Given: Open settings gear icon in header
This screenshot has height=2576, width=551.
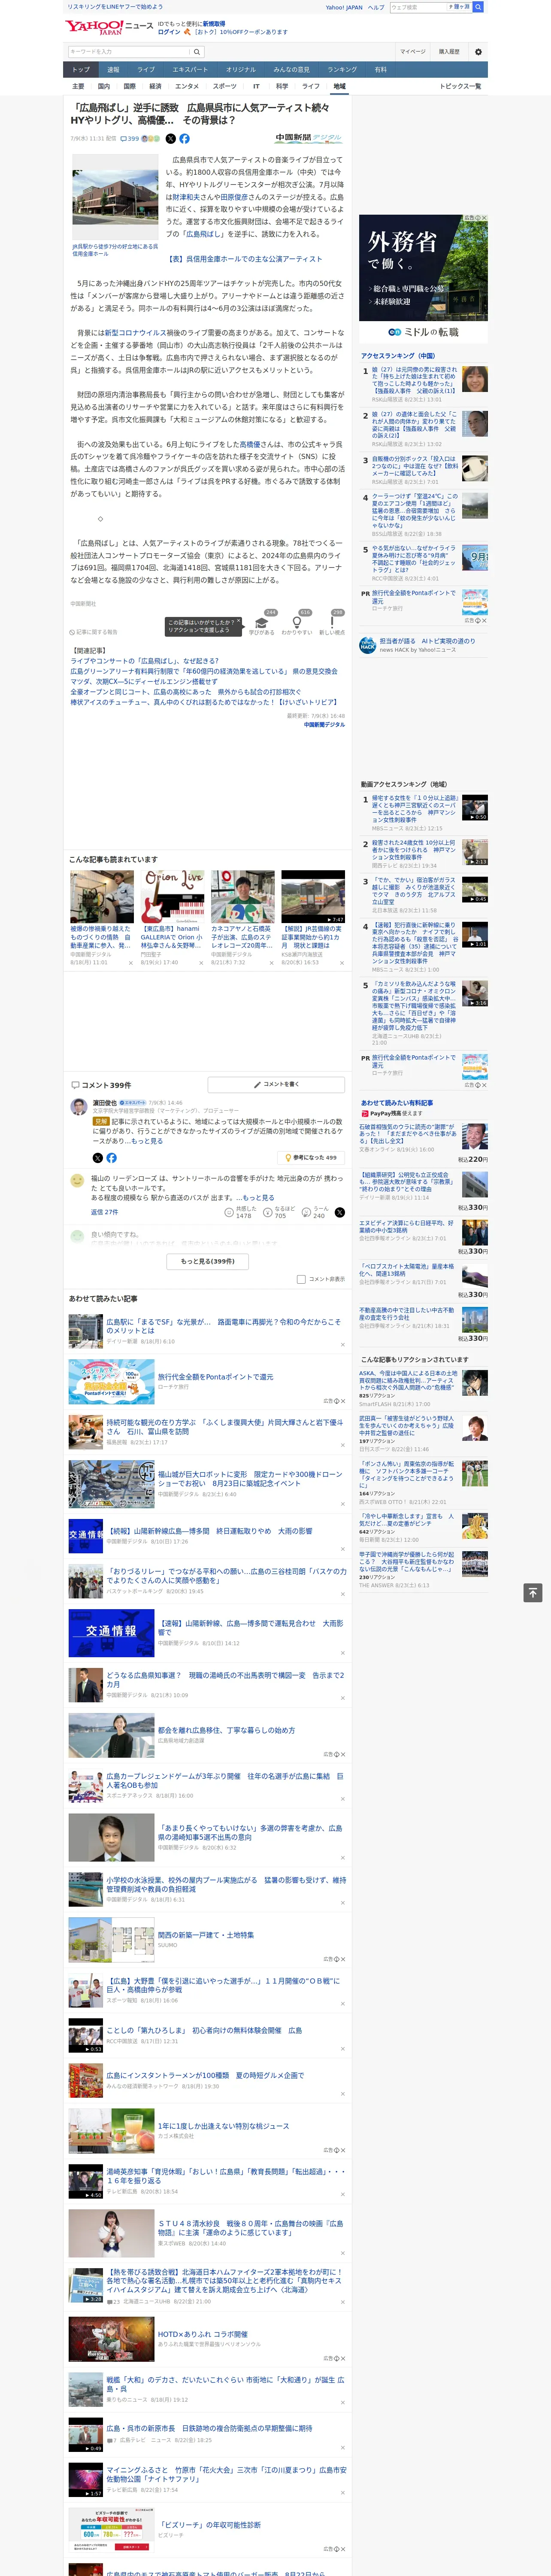Looking at the screenshot, I should (x=478, y=51).
